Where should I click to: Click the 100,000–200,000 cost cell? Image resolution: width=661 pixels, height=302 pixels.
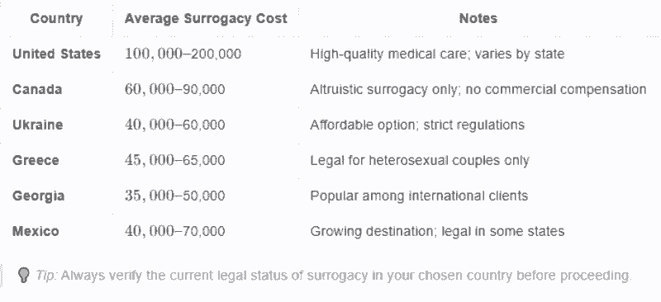tap(183, 54)
